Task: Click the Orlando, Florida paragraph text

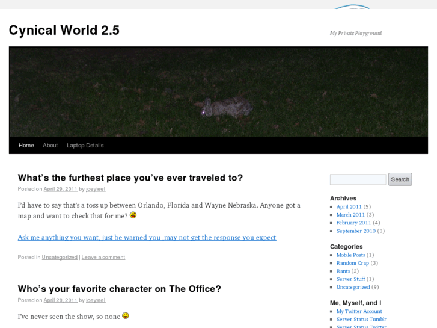Action: coord(159,211)
